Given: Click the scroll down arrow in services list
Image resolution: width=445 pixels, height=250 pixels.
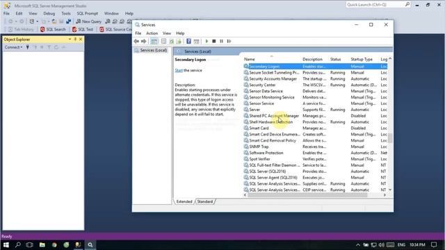Looking at the screenshot, I should point(390,190).
